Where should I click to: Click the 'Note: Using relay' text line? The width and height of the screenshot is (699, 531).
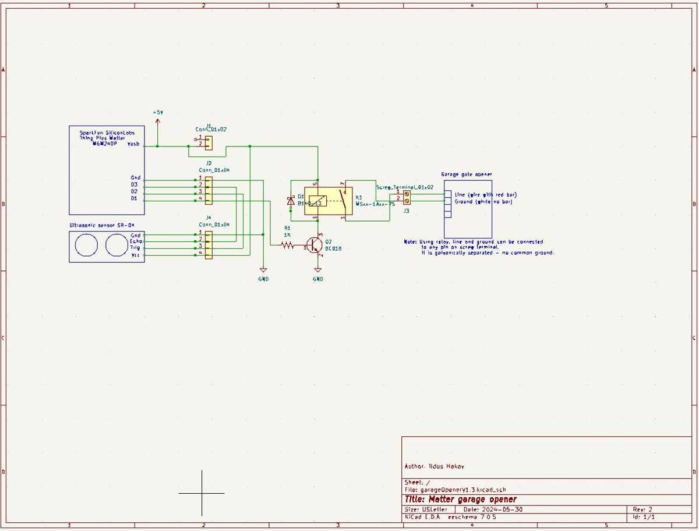point(474,241)
